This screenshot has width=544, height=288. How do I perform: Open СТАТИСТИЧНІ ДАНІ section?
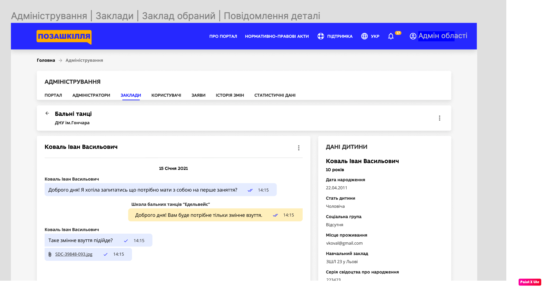(275, 95)
